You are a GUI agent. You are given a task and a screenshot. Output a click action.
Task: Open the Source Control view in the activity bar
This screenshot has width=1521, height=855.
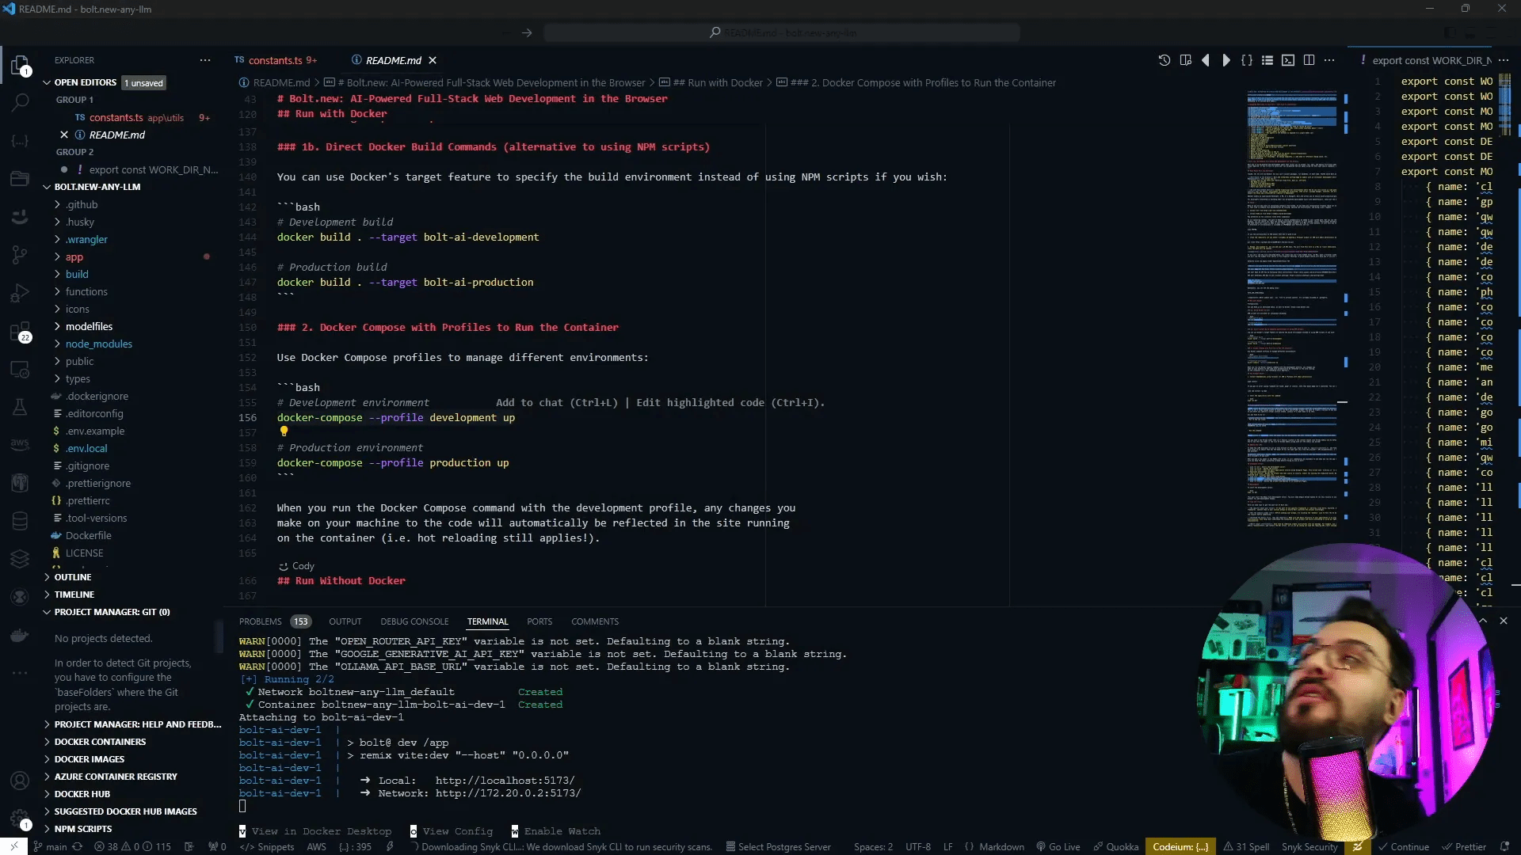tap(21, 255)
